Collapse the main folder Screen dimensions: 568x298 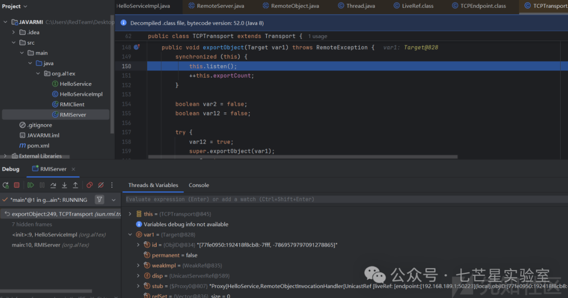tap(22, 53)
